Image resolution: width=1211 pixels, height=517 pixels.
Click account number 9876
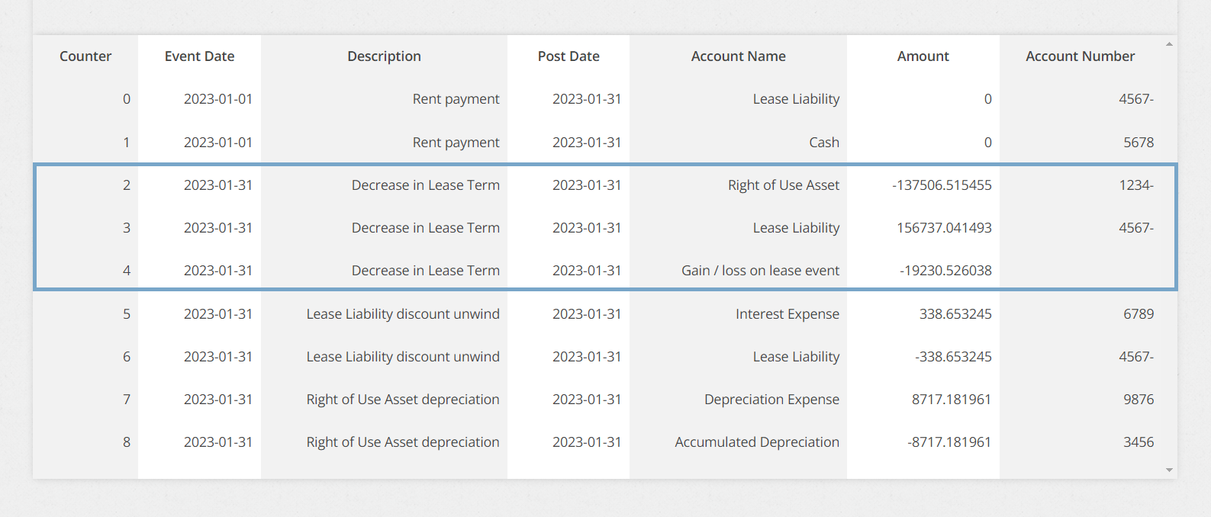pyautogui.click(x=1139, y=400)
